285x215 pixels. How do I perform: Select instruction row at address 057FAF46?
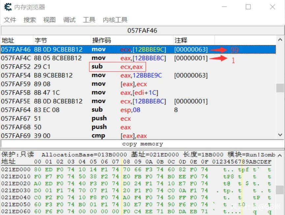pos(138,49)
